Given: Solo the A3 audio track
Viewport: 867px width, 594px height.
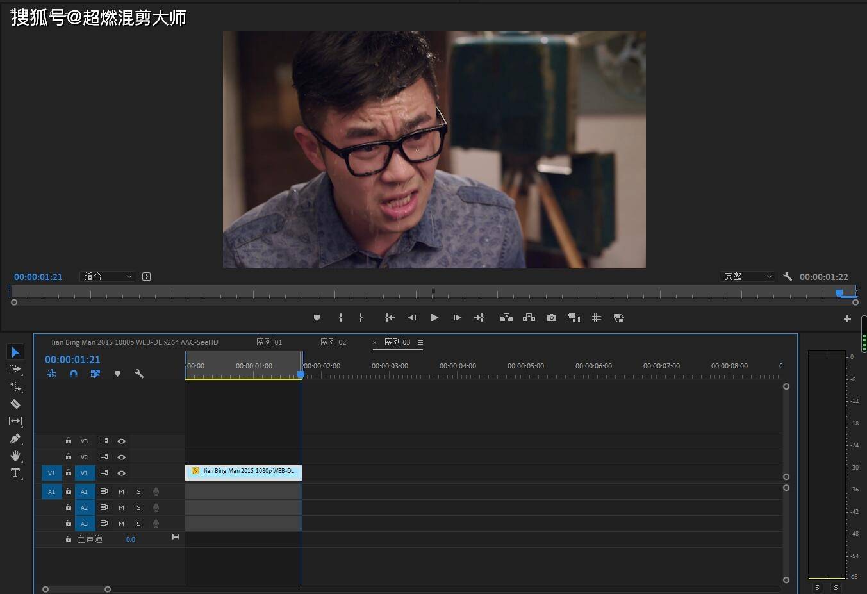Looking at the screenshot, I should 138,524.
